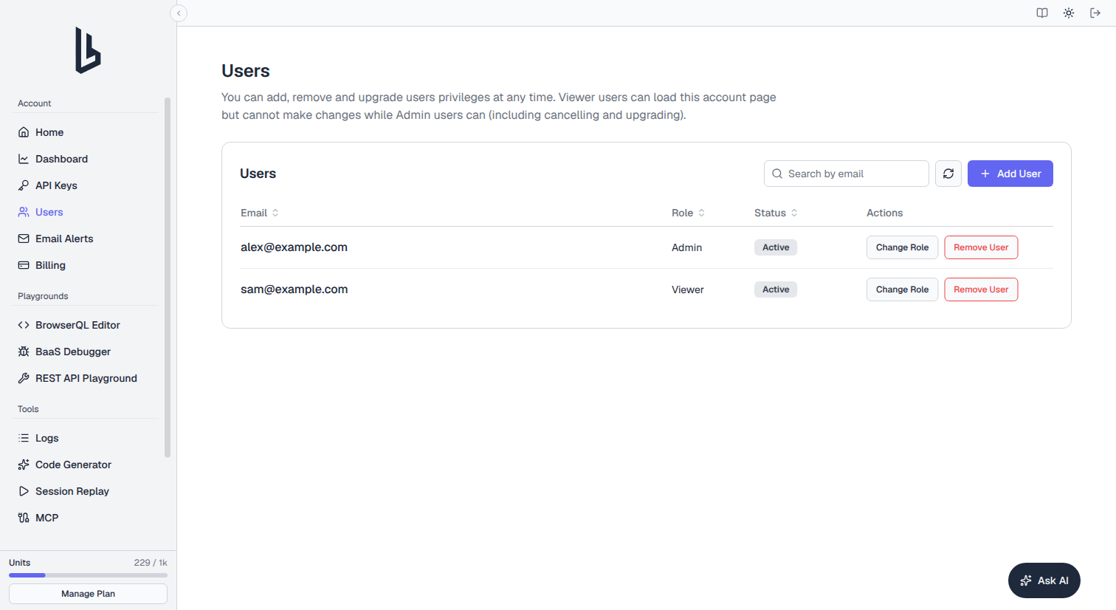Click the house icon next to Home
The image size is (1116, 610).
[x=24, y=132]
